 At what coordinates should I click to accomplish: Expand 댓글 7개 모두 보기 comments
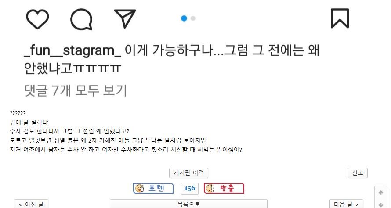(76, 90)
